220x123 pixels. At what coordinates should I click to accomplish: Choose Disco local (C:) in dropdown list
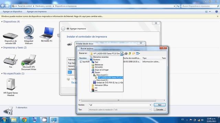[x=102, y=75]
